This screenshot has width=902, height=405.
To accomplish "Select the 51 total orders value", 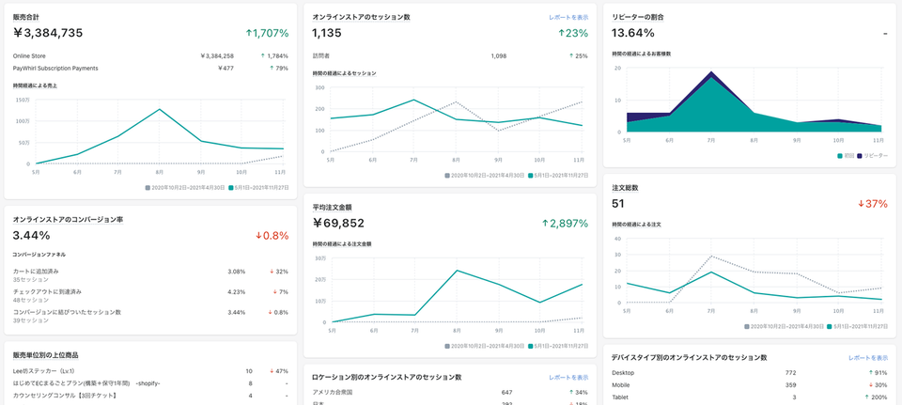I will [618, 204].
